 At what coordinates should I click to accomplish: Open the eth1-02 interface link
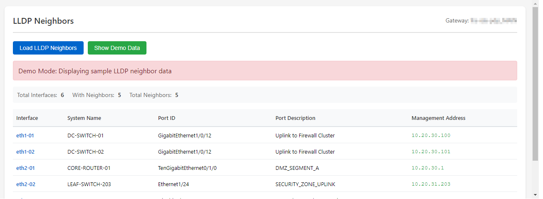click(25, 152)
